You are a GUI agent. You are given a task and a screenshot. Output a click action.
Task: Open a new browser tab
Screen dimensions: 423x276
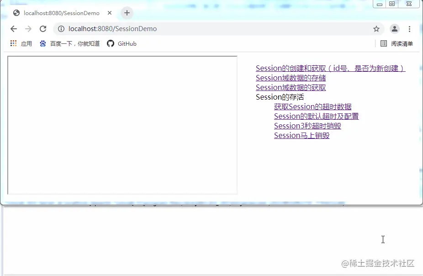click(x=127, y=13)
